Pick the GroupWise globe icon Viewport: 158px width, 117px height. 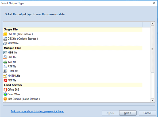(5, 94)
